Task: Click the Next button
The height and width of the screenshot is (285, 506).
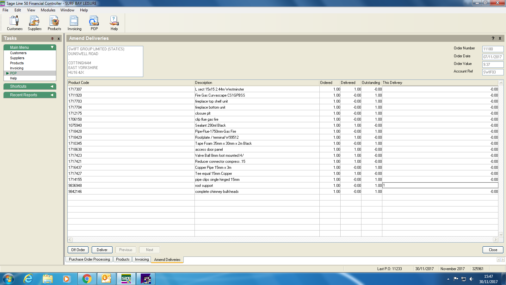Action: [x=150, y=250]
